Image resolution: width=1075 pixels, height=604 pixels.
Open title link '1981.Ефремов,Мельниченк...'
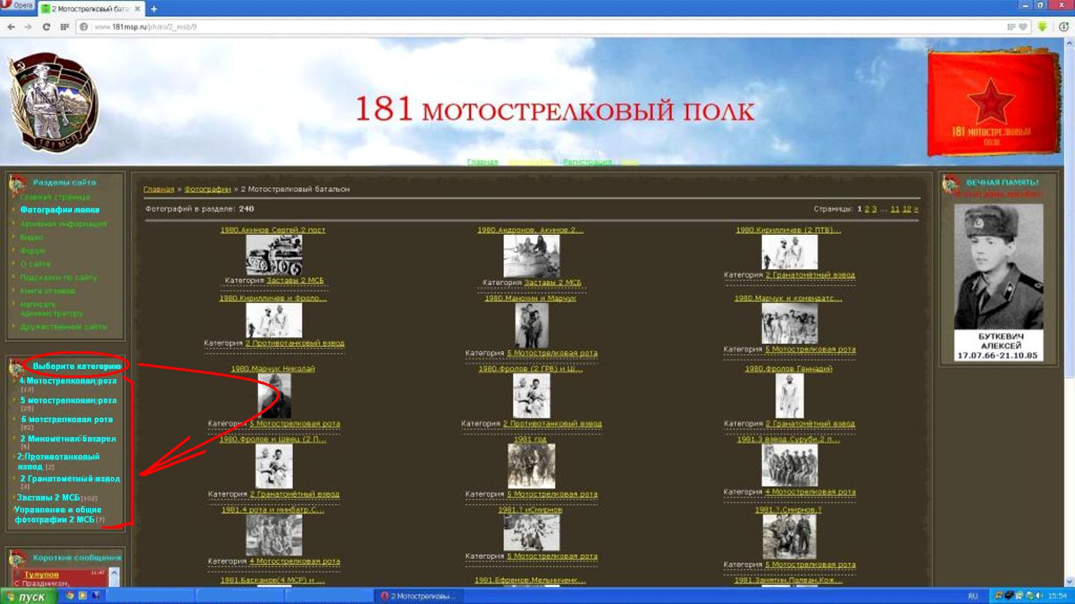pos(530,580)
